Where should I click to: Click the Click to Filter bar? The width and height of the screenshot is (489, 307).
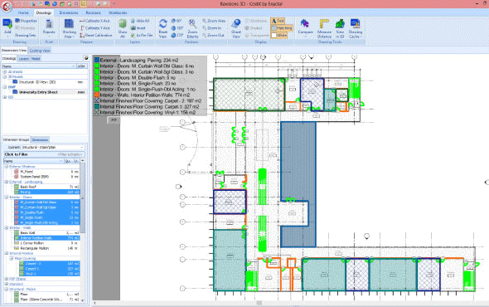44,154
